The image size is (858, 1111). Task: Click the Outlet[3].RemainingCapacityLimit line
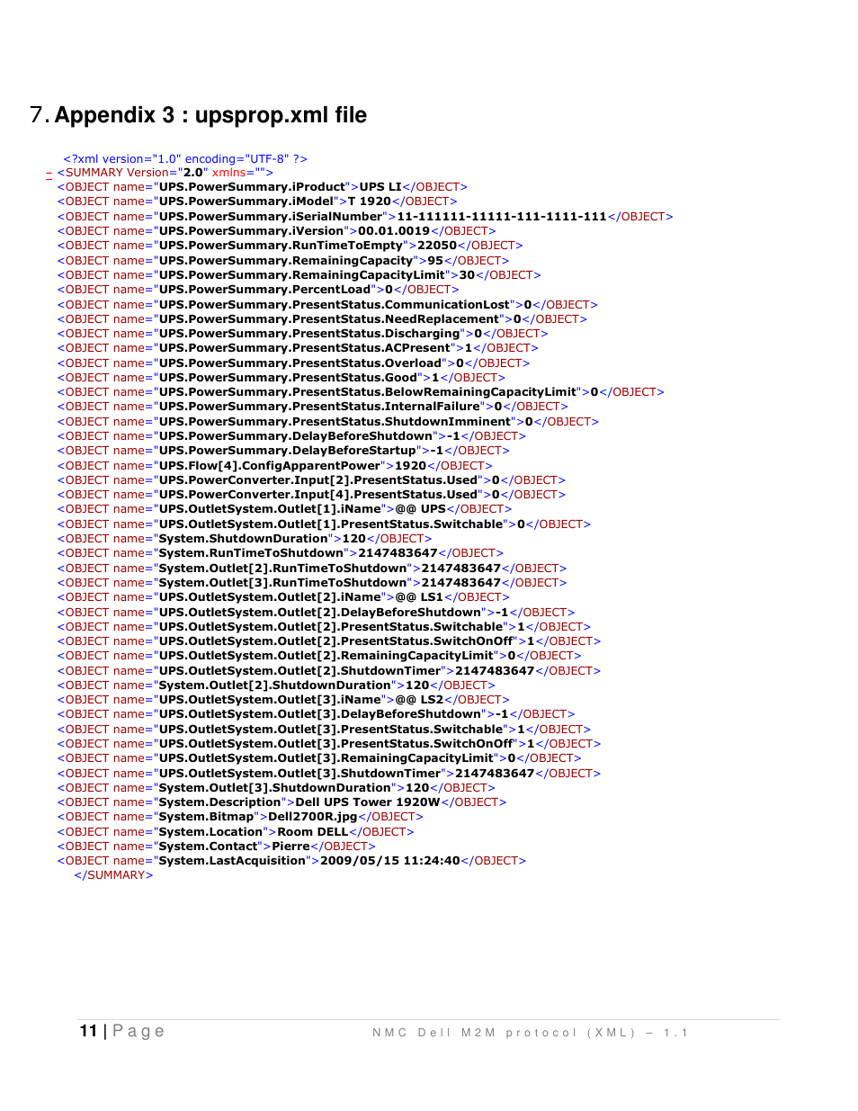tap(319, 758)
